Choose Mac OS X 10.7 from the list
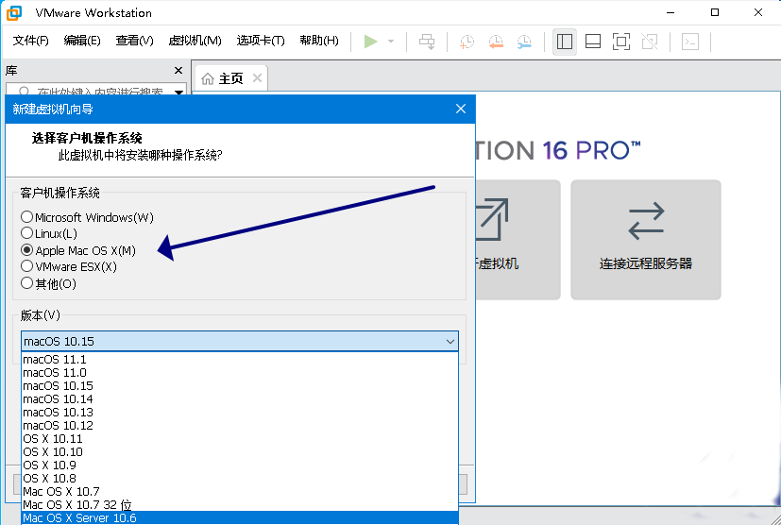This screenshot has height=525, width=781. (x=240, y=491)
